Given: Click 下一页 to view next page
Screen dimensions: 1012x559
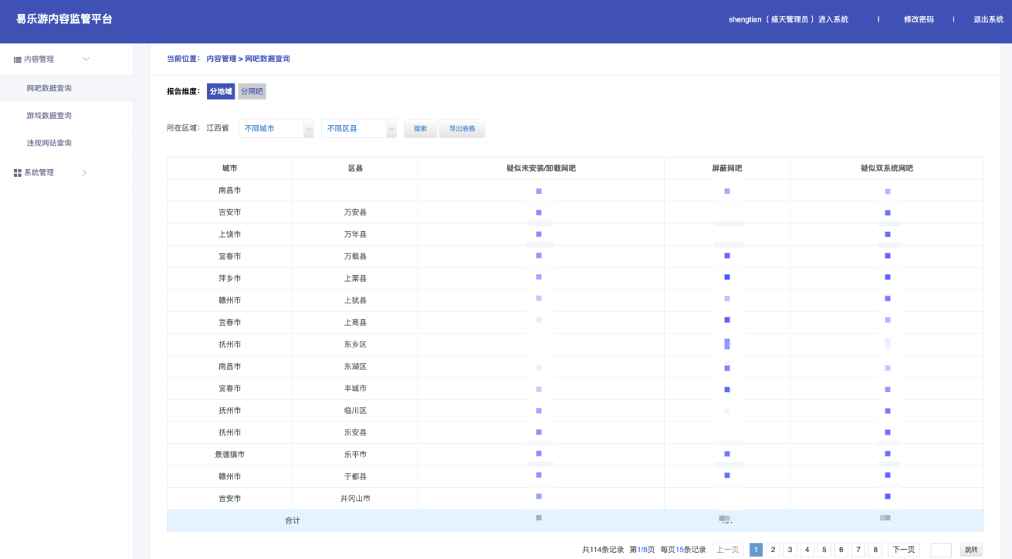Looking at the screenshot, I should tap(903, 550).
